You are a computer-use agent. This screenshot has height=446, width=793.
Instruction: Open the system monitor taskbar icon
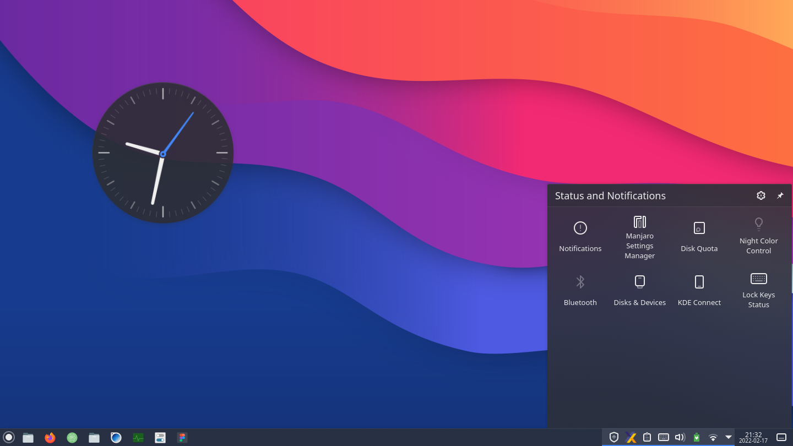tap(138, 437)
